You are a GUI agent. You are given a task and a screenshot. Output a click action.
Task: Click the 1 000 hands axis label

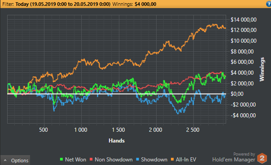tap(81, 130)
